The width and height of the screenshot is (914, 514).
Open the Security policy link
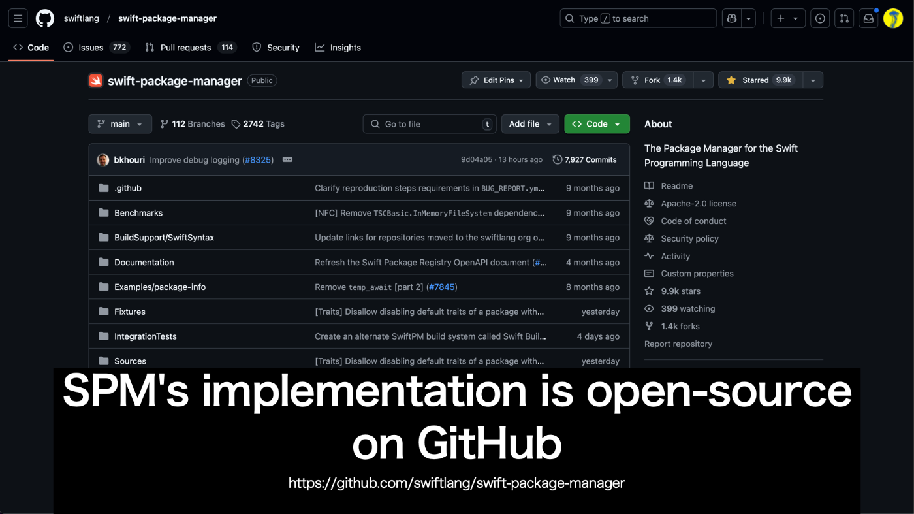click(682, 239)
